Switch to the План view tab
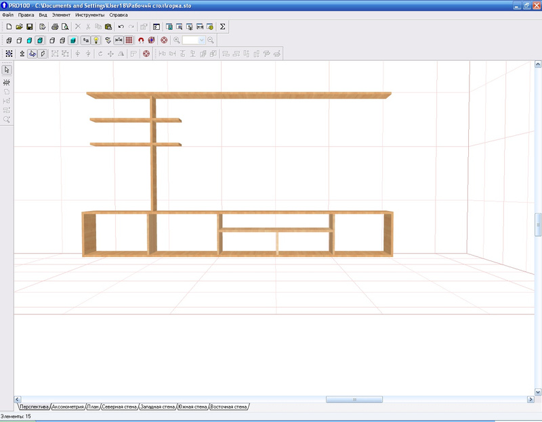This screenshot has width=542, height=422. pyautogui.click(x=93, y=407)
